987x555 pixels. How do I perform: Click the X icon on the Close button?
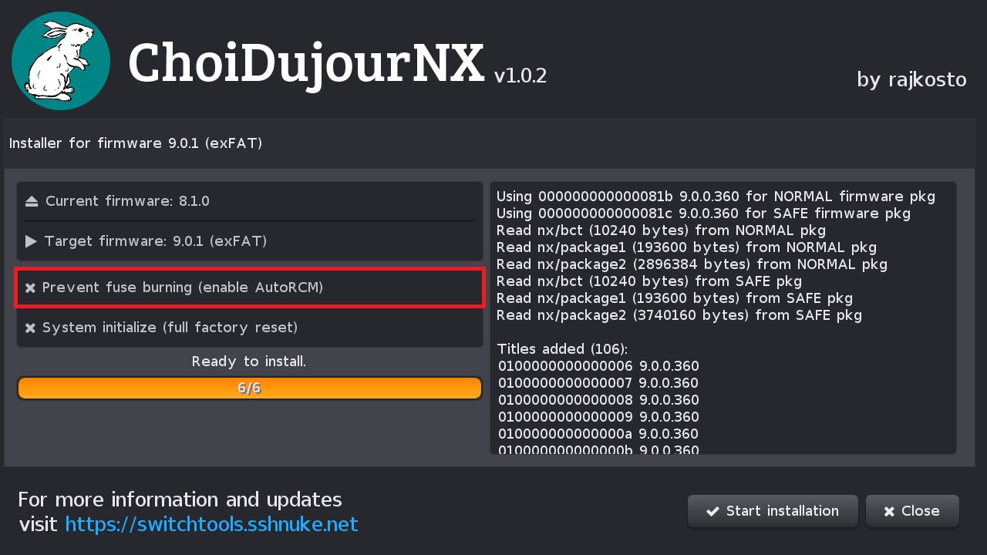coord(889,512)
